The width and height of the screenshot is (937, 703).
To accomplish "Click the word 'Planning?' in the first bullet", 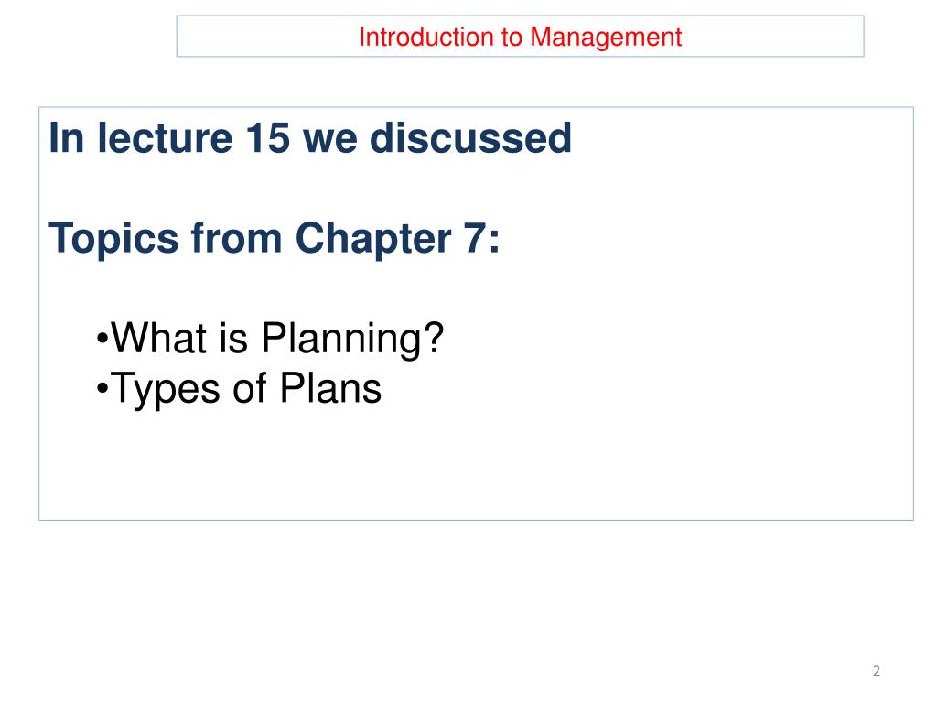I will click(x=352, y=339).
